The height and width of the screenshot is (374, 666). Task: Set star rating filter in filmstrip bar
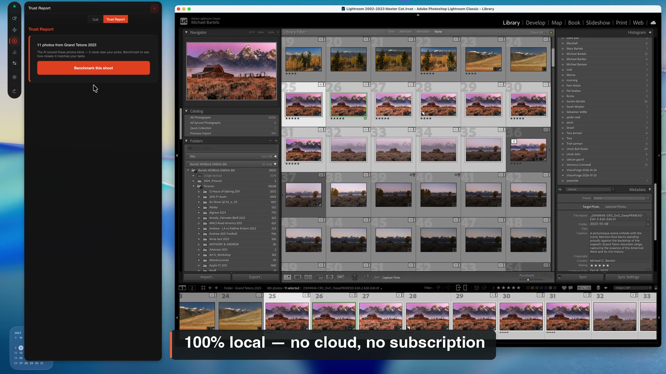pos(509,288)
